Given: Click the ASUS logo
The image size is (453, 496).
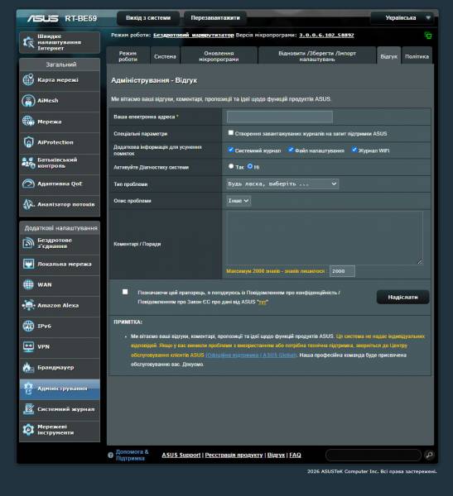Looking at the screenshot, I should (x=42, y=18).
